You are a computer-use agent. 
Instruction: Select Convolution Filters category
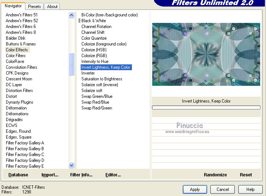pyautogui.click(x=21, y=67)
